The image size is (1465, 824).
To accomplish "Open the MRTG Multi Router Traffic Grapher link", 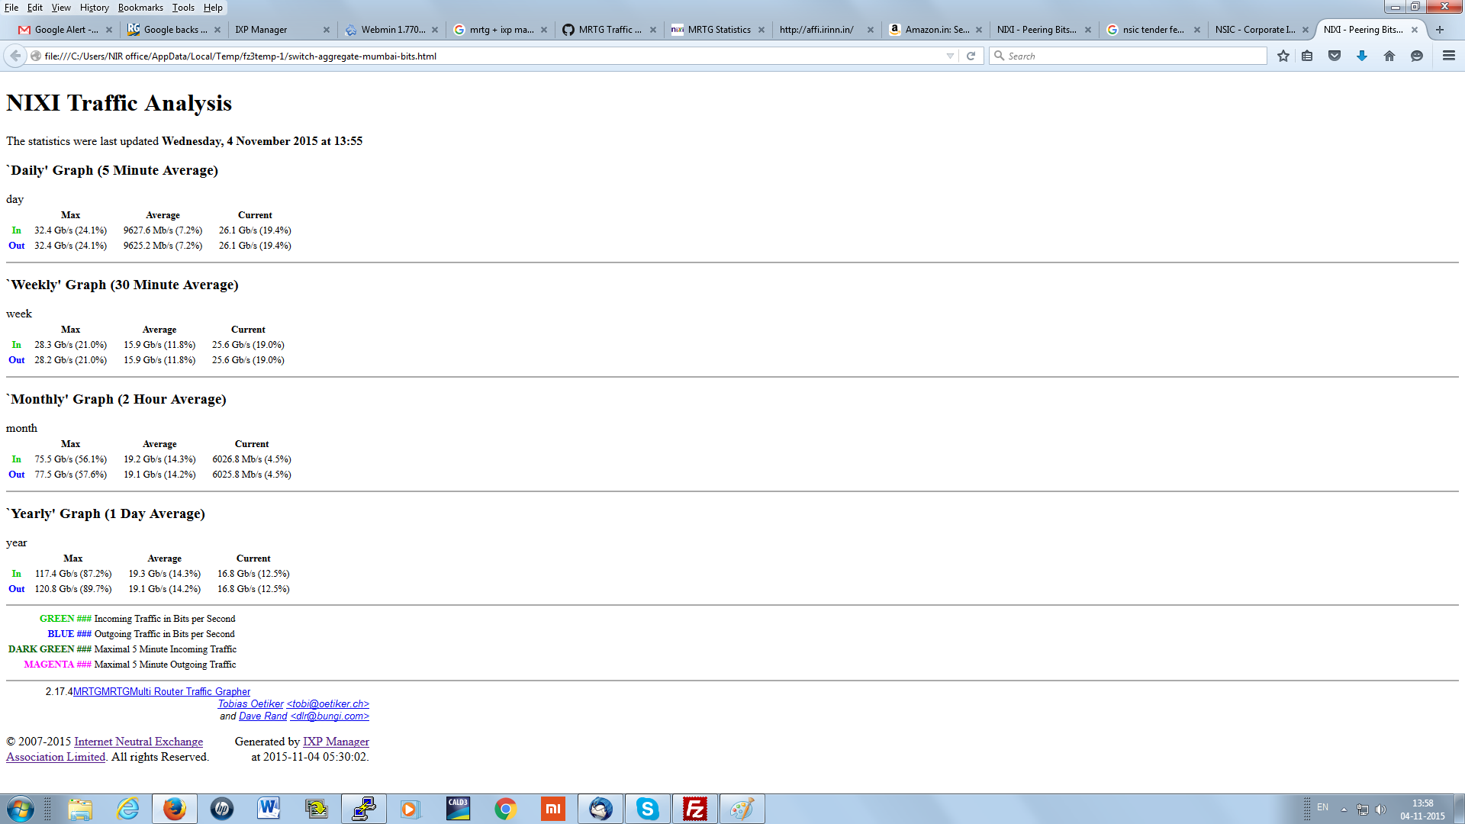I will click(162, 691).
